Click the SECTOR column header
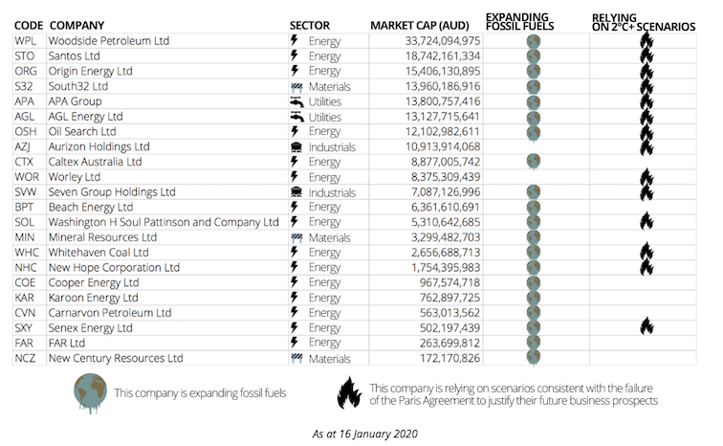Screen dimensions: 723x446 pos(312,25)
